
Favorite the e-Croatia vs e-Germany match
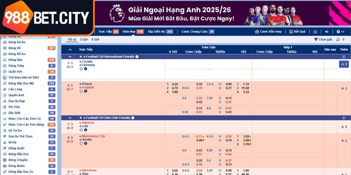pyautogui.click(x=81, y=69)
